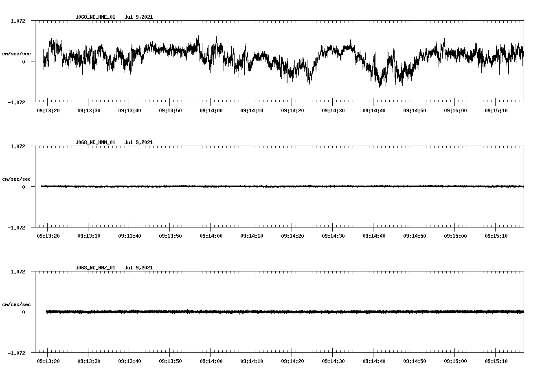This screenshot has width=553, height=376.
Task: Click the 09:14:30 time label under the HNZ plot
Action: pyautogui.click(x=333, y=361)
